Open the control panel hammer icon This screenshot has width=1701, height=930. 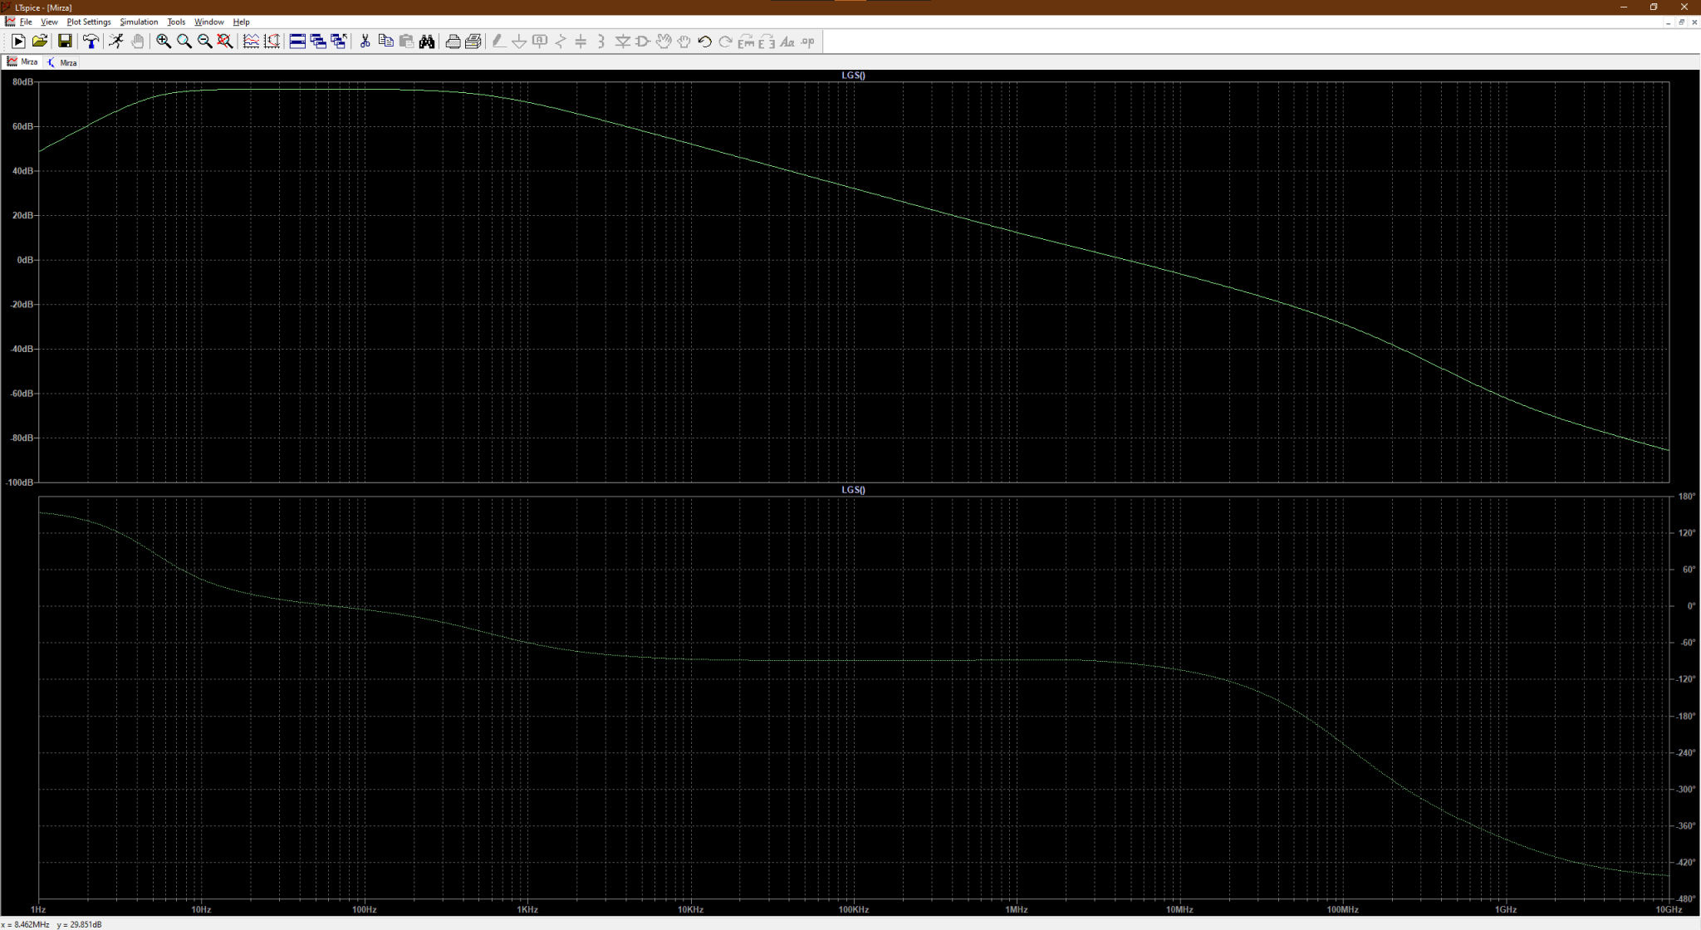pyautogui.click(x=91, y=42)
